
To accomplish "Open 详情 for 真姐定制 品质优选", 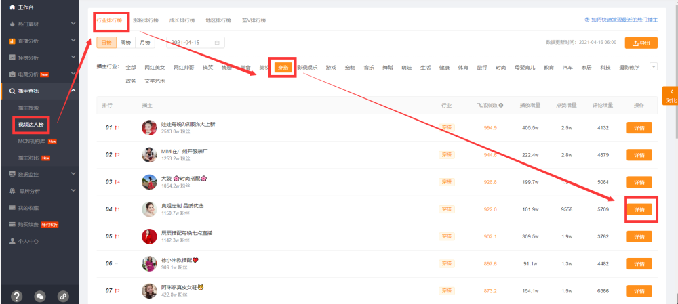I will 639,209.
